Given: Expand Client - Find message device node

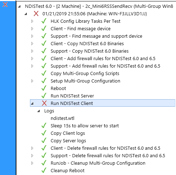Looking at the screenshot, I should pos(32,29).
